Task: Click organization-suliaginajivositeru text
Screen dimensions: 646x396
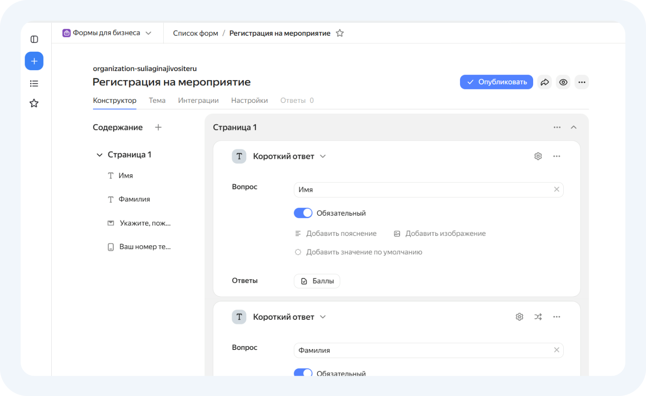Action: 145,68
